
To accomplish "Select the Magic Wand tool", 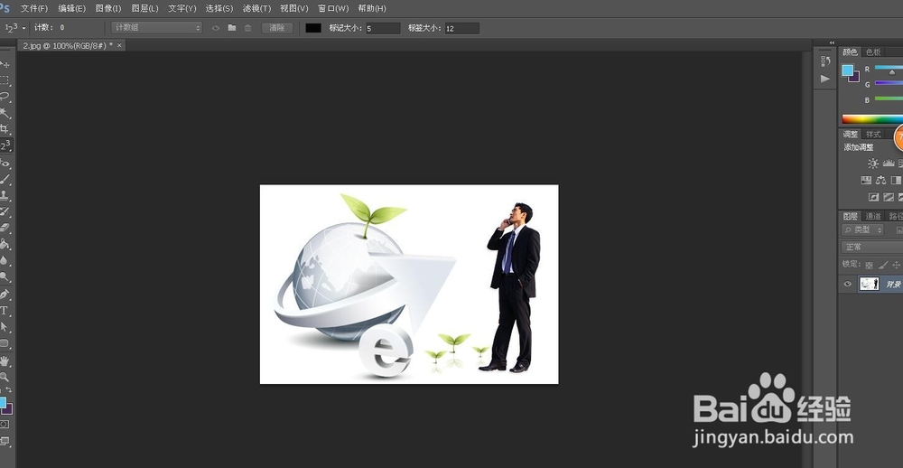I will pyautogui.click(x=5, y=112).
